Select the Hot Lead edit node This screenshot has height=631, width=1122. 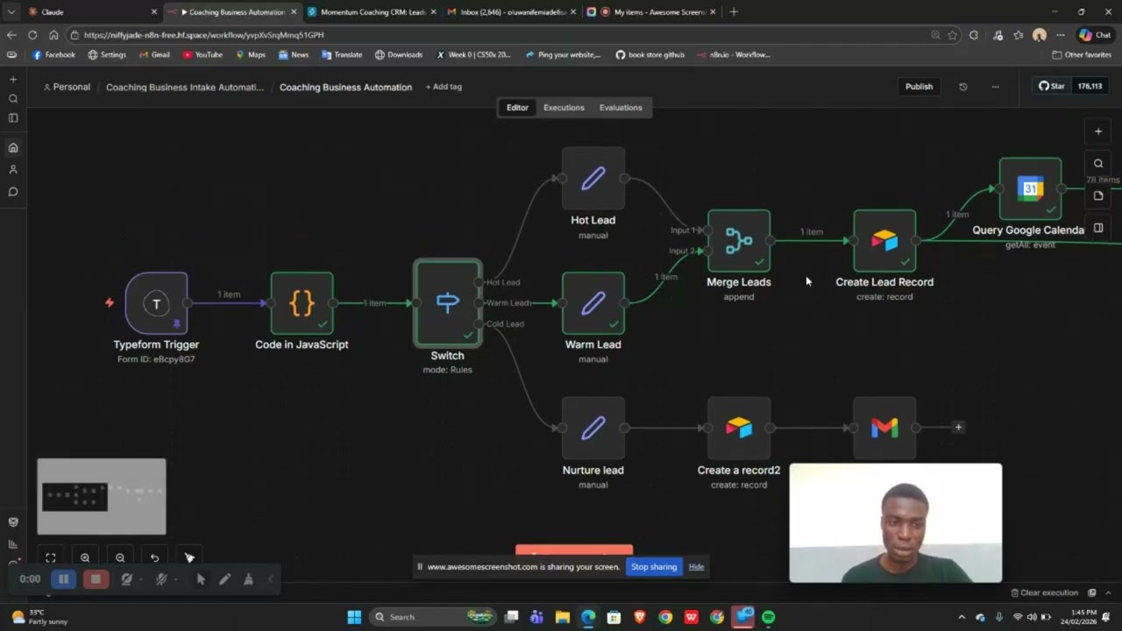pos(593,179)
